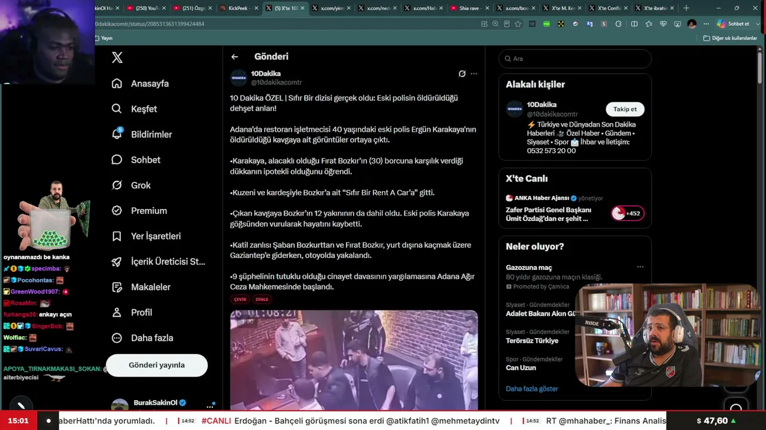The width and height of the screenshot is (766, 430).
Task: Open options for Gazozuna maç trend
Action: coord(640,267)
